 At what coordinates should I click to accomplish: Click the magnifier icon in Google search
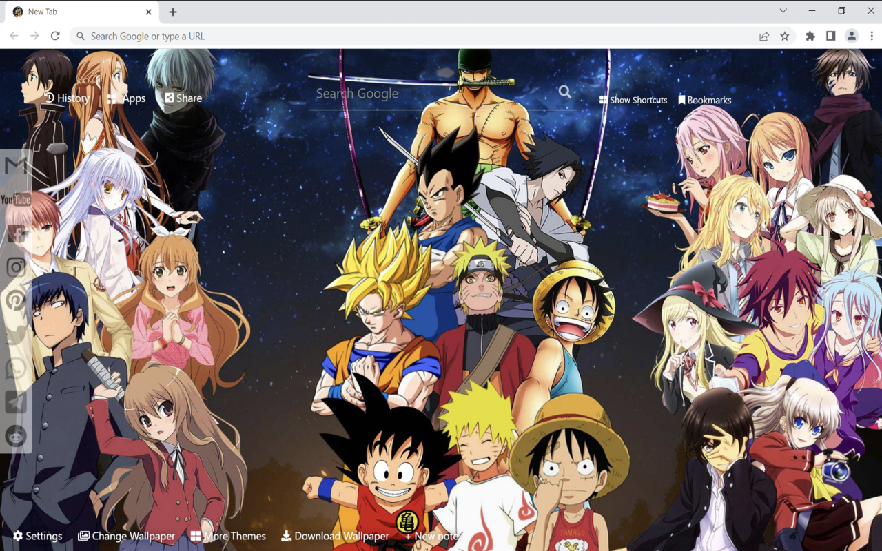pyautogui.click(x=565, y=92)
